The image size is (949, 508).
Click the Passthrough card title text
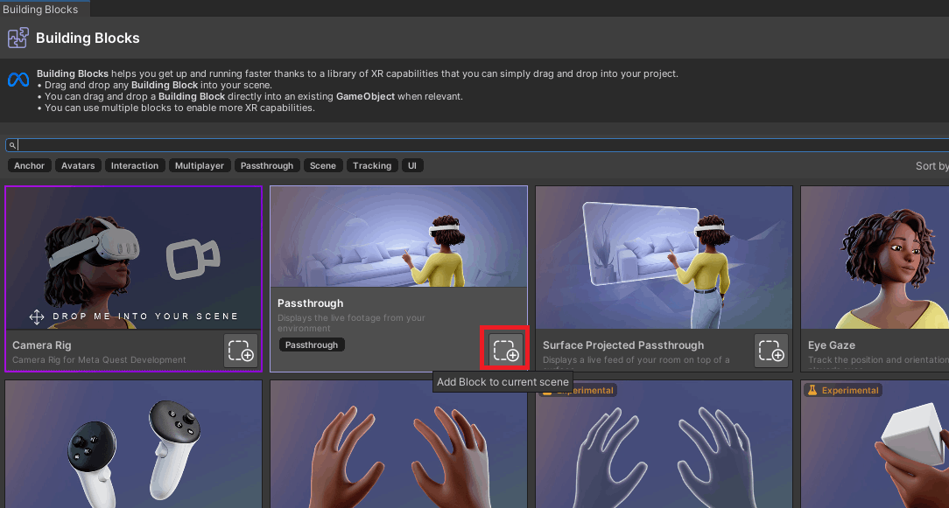311,303
